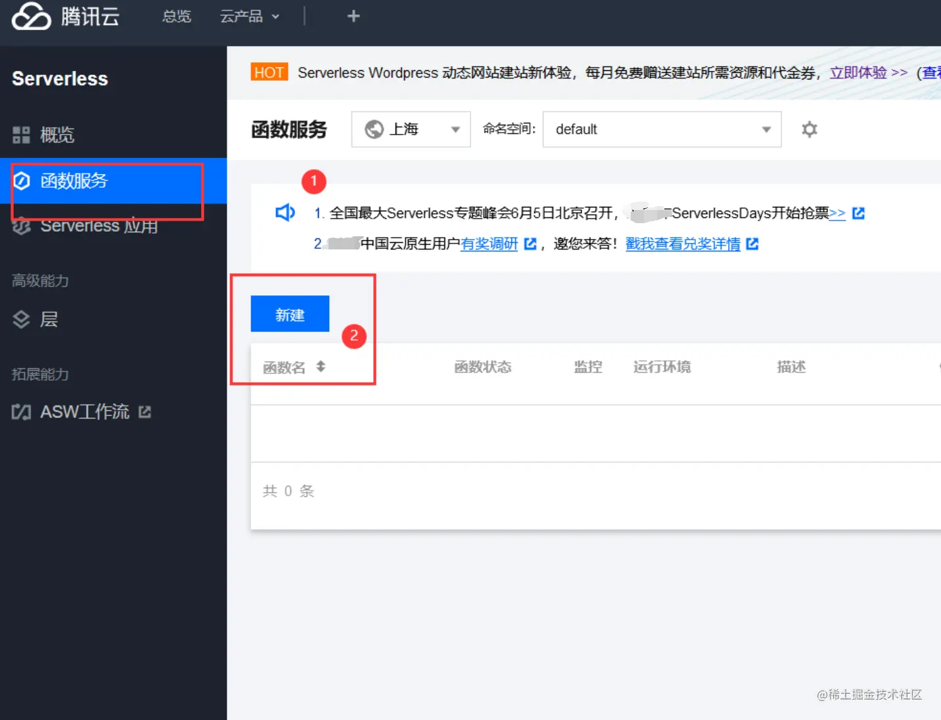Open the 上海 region dropdown

point(411,129)
